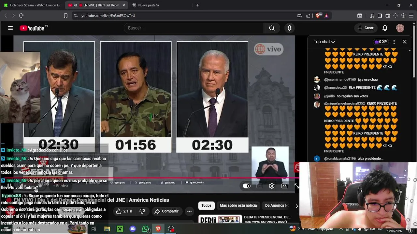Viewport: 417px width, 234px height.
Task: Close the live chat panel
Action: point(404,42)
